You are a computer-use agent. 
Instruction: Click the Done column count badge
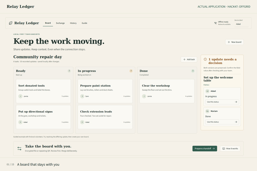[193, 71]
